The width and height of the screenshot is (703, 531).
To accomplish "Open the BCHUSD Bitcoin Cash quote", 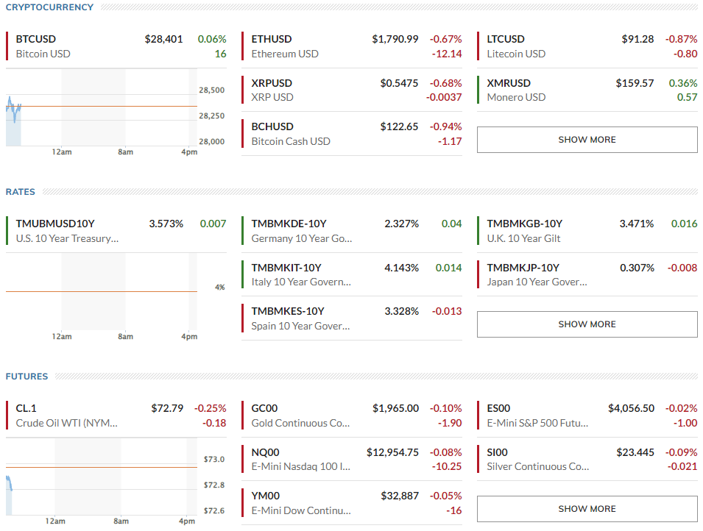I will tap(272, 126).
